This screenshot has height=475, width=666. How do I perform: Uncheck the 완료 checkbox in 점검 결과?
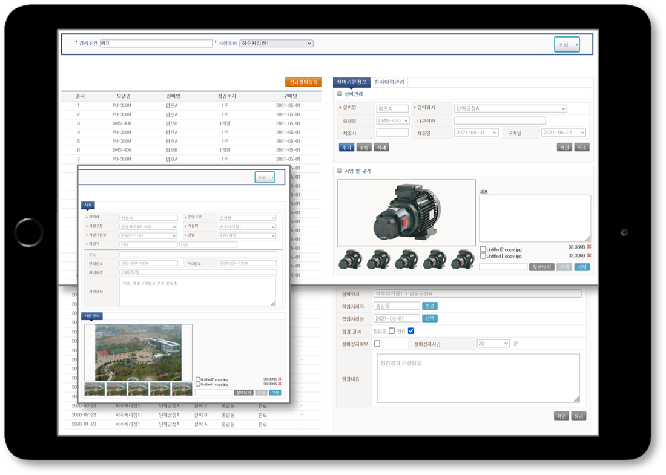coord(410,331)
